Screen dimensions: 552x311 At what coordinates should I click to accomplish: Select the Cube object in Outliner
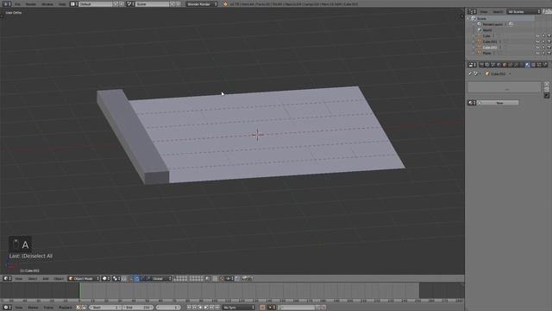coord(486,36)
